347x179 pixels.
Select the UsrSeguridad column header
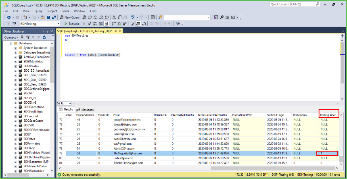(328, 115)
